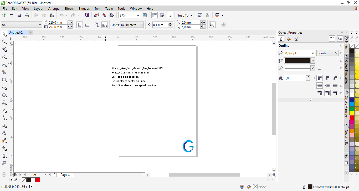The width and height of the screenshot is (359, 191).
Task: Select the Polygon tool
Action: [4, 95]
